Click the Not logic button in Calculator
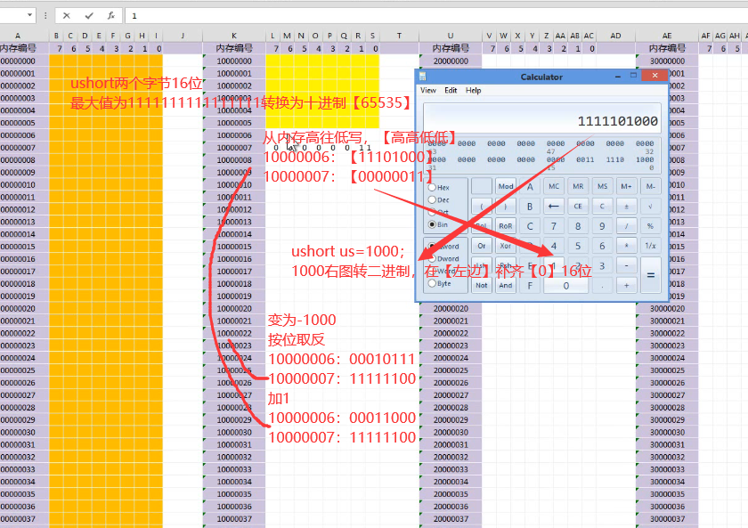Viewport: 748px width, 528px height. pyautogui.click(x=482, y=285)
